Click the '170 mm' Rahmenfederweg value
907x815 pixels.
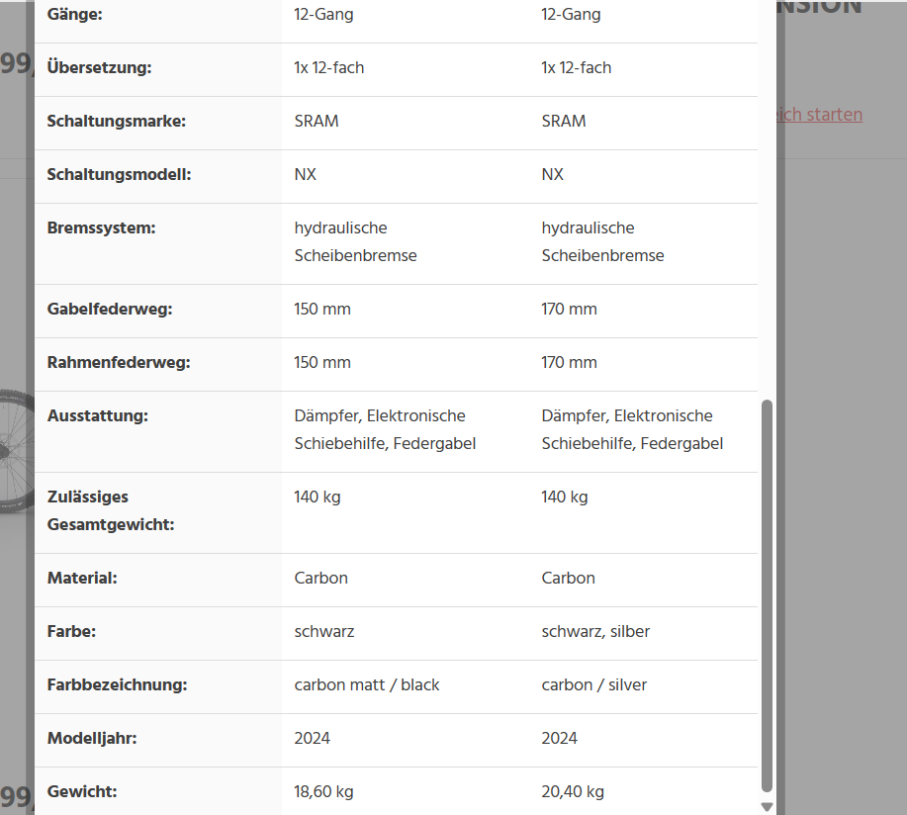click(x=570, y=363)
